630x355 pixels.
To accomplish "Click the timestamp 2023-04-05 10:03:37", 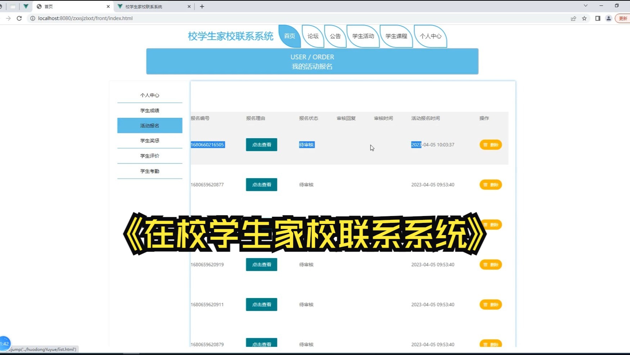I will 433,145.
